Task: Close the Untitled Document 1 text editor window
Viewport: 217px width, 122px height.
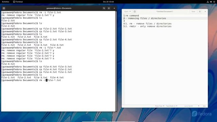Action: point(205,12)
